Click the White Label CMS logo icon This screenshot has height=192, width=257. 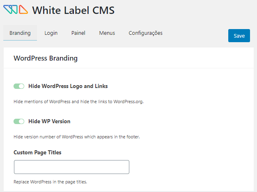click(16, 10)
